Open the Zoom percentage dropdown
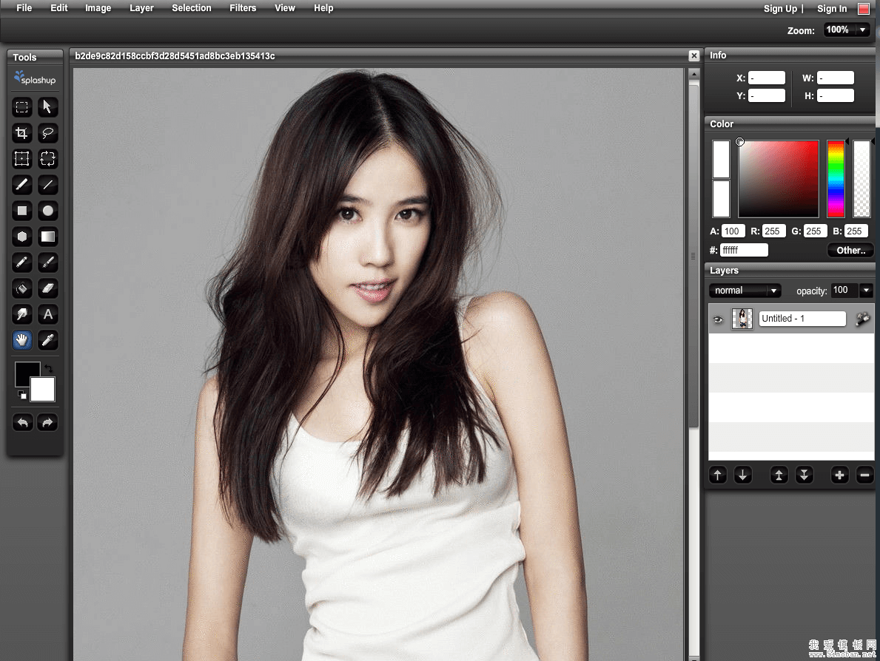The image size is (880, 661). [862, 30]
